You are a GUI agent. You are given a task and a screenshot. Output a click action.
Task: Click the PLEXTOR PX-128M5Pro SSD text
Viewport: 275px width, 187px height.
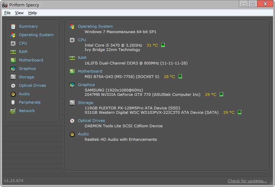(132, 108)
